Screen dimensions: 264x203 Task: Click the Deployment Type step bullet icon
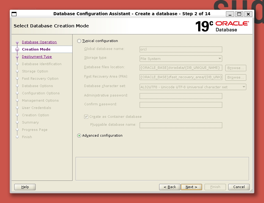pos(17,57)
